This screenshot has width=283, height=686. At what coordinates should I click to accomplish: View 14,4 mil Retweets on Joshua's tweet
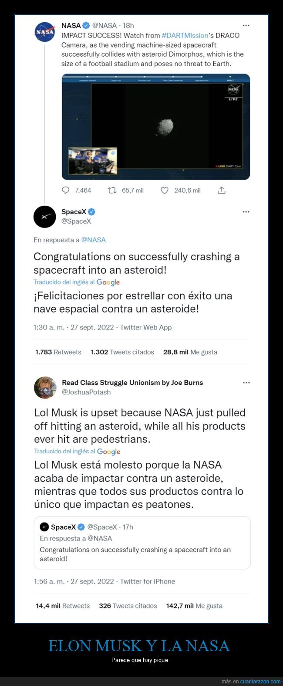coord(63,606)
